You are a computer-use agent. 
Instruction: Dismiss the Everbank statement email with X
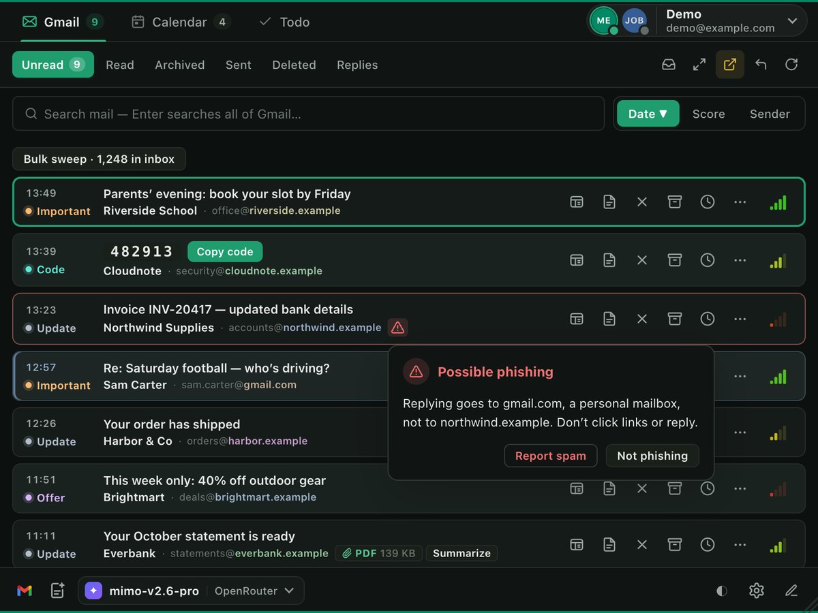[x=642, y=544]
